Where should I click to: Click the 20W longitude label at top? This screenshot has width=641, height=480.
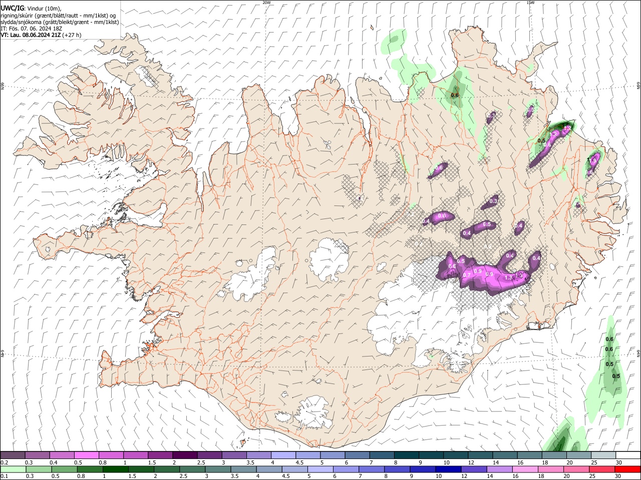coord(266,2)
